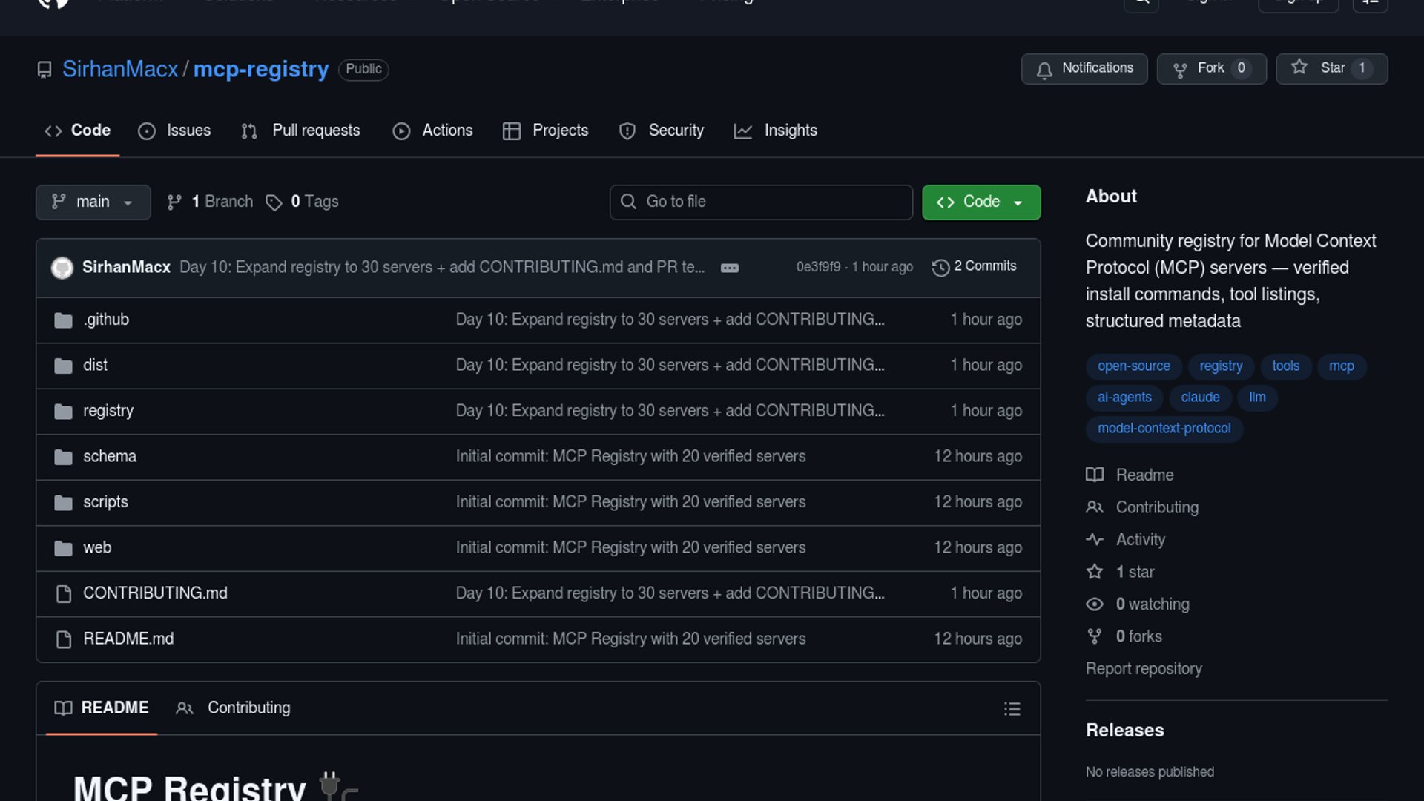Screen dimensions: 1424x801
Task: Click the branch icon beside 1 Branch
Action: (x=174, y=202)
